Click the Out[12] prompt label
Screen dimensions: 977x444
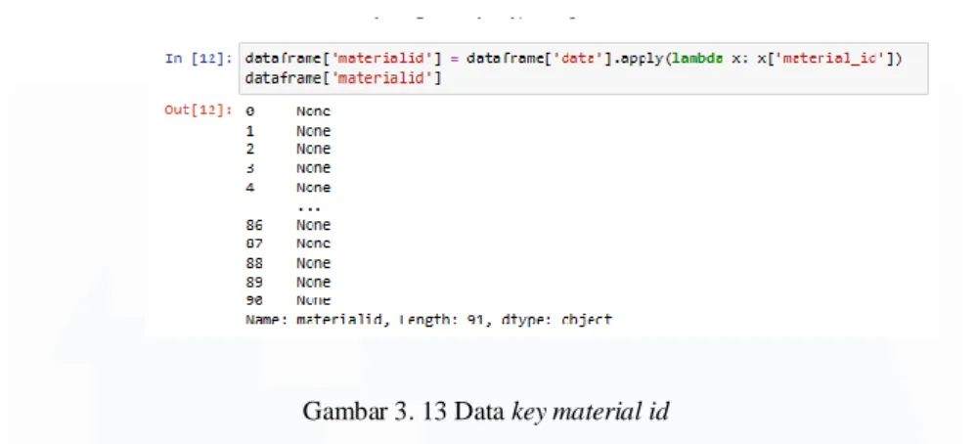coord(199,111)
